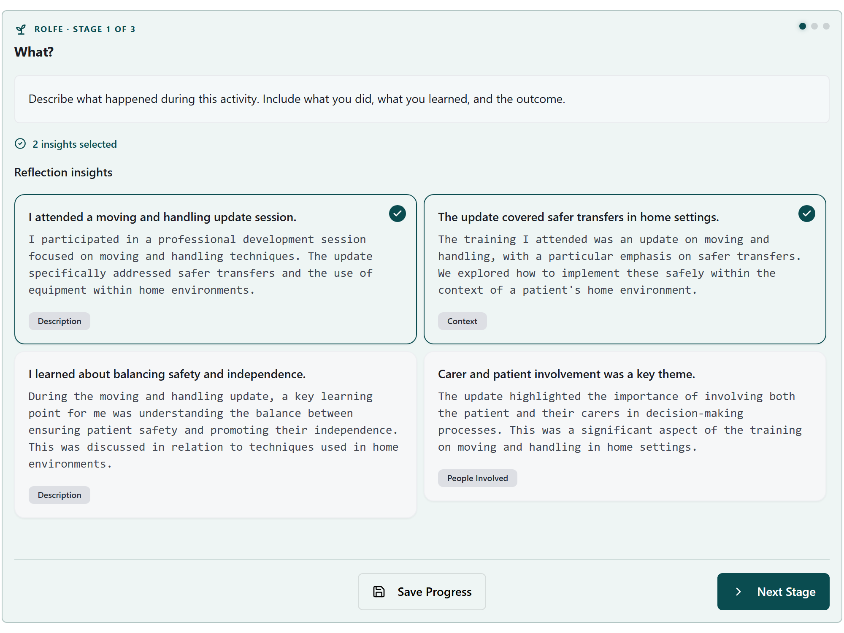Click the '2 insights selected' status text
The image size is (844, 633).
click(x=75, y=144)
